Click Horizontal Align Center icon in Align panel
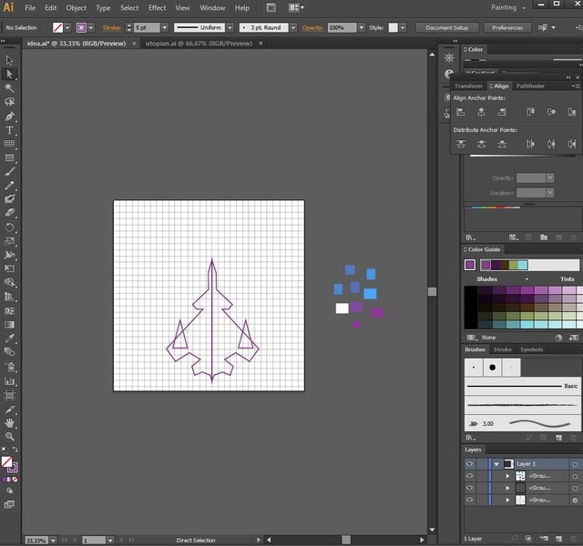This screenshot has height=546, width=583. (481, 111)
